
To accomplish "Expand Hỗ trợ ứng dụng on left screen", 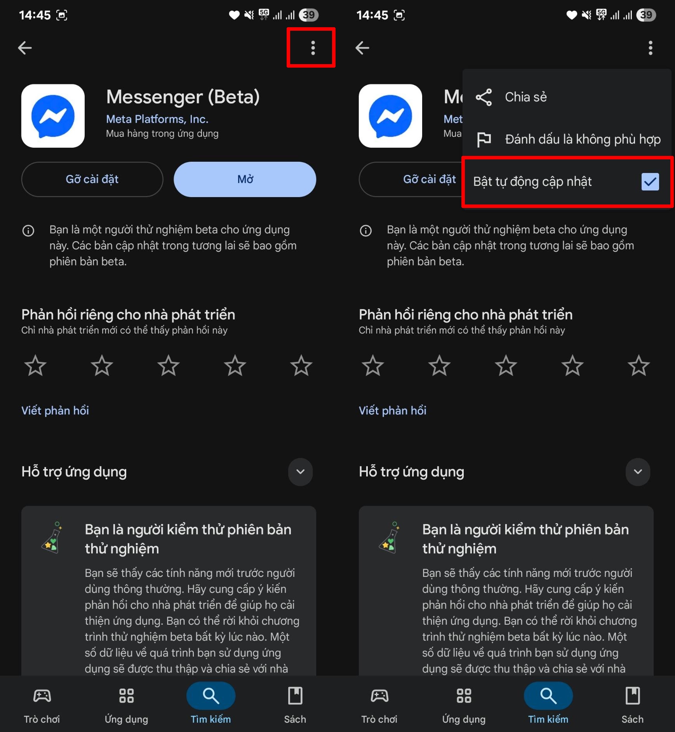I will [x=300, y=472].
